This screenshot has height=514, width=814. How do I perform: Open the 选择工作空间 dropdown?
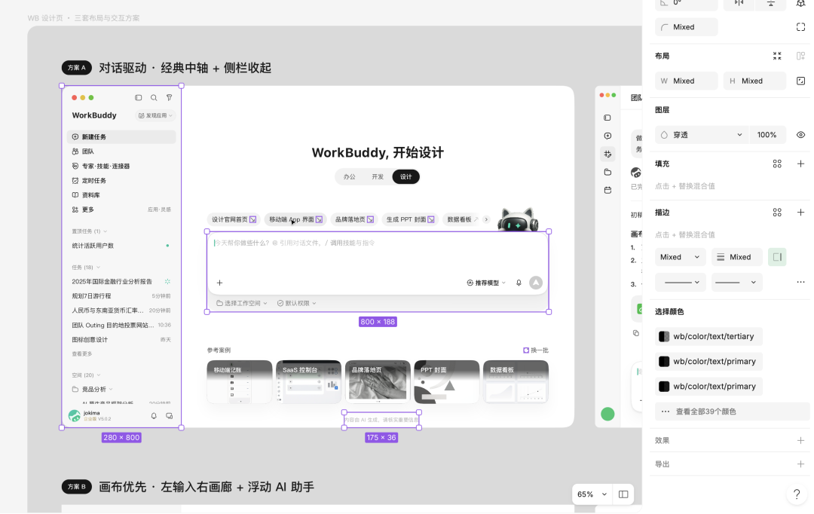(242, 303)
